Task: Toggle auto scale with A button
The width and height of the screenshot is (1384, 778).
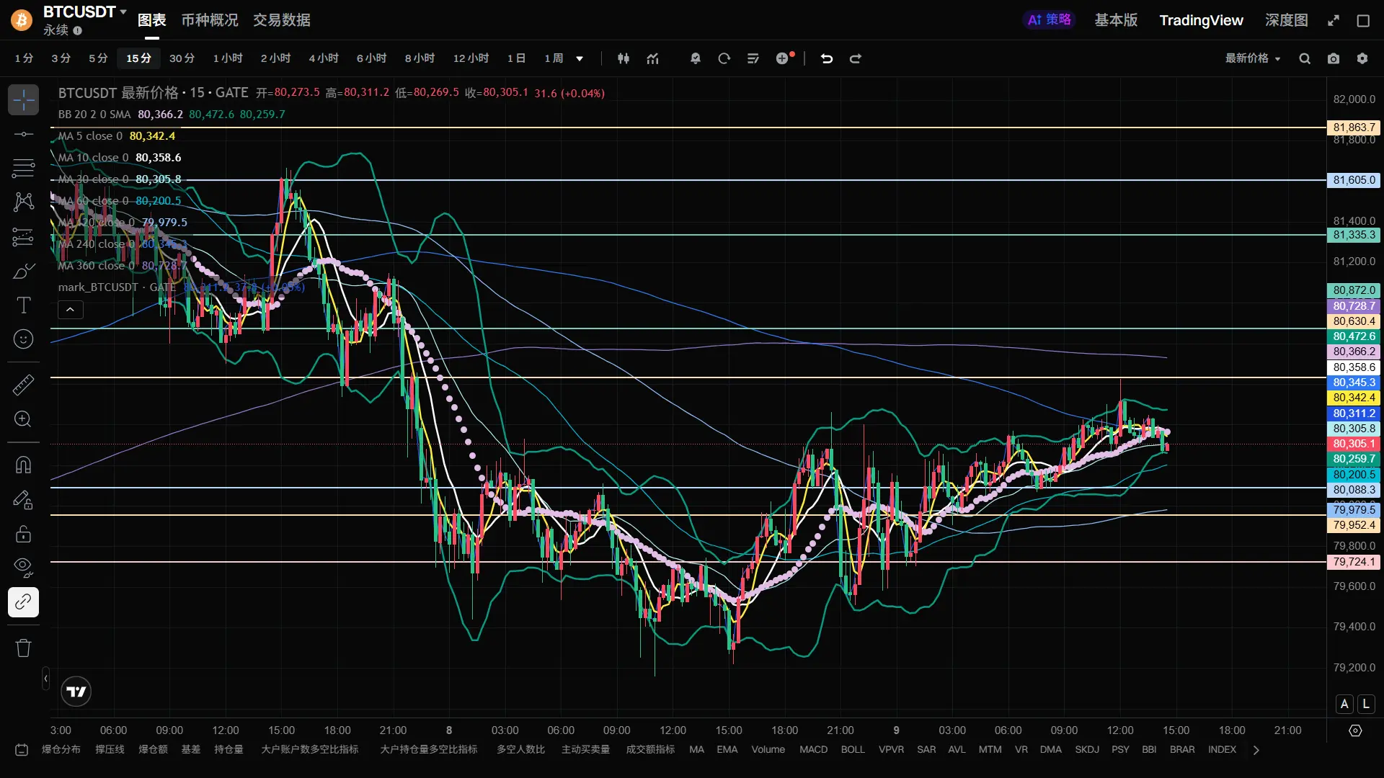Action: click(1344, 704)
